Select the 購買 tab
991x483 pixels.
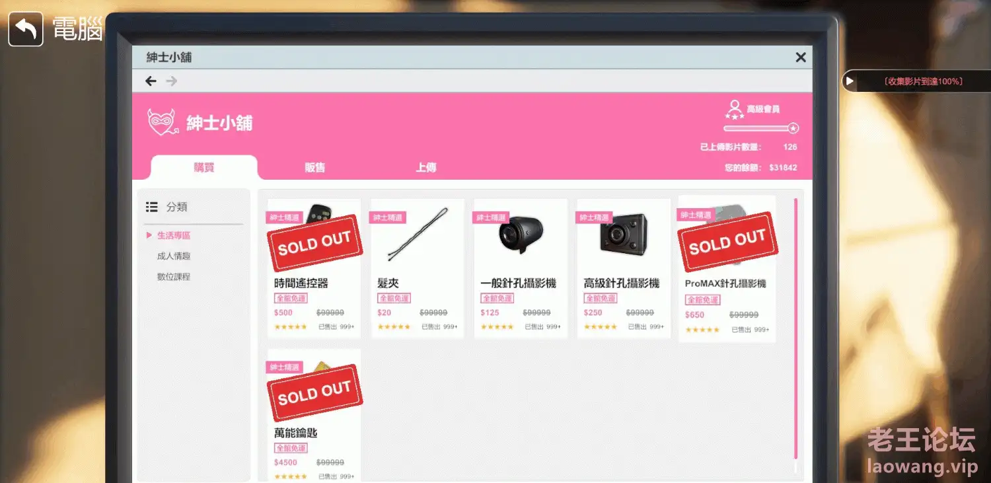tap(204, 168)
